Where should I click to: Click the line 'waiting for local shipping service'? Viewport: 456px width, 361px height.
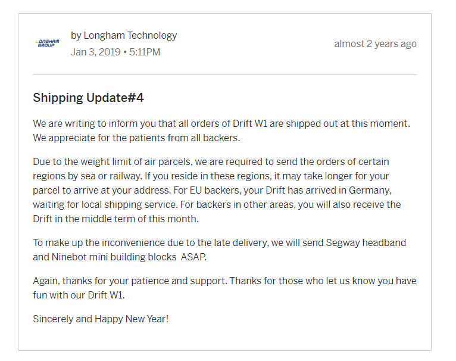(x=217, y=204)
